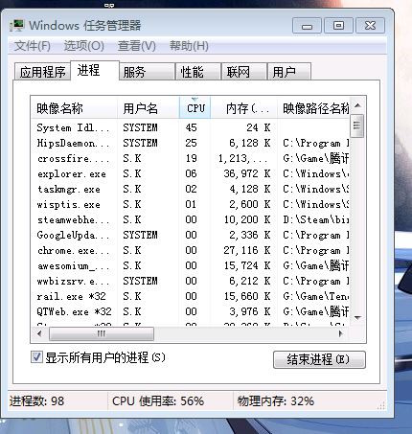
Task: Click the 进程数: 98 status entry
Action: [36, 401]
